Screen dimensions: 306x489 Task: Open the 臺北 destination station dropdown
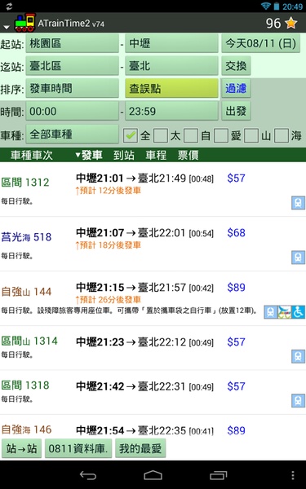[x=171, y=66]
